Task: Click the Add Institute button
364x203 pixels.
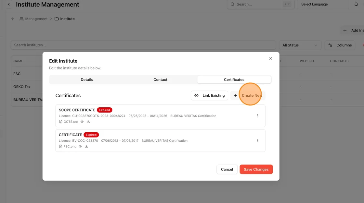Action: coord(353,30)
